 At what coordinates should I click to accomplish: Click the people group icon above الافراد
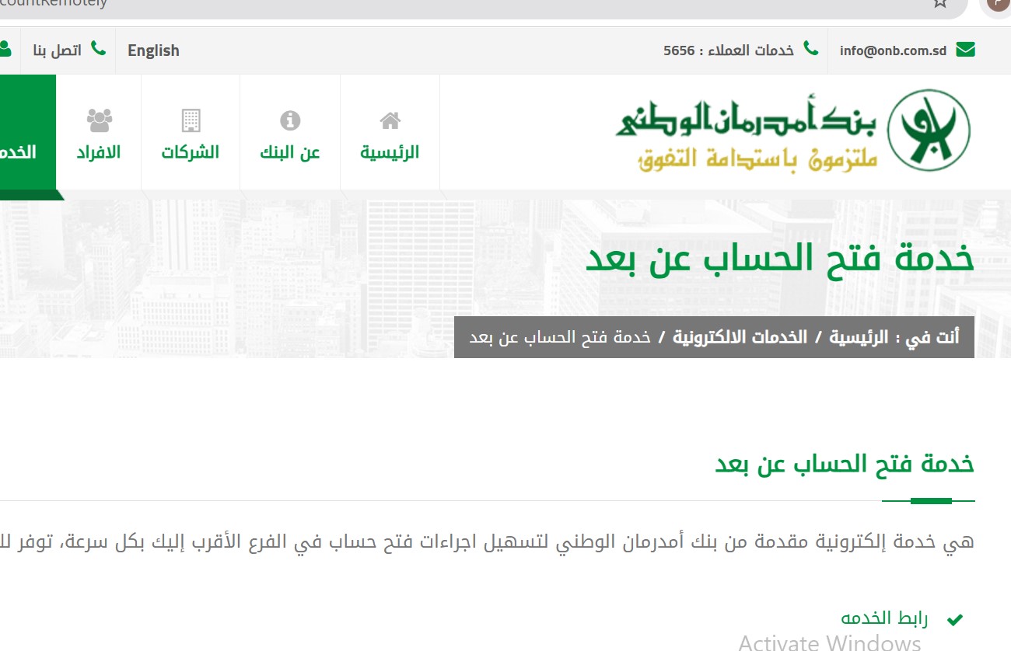coord(99,120)
